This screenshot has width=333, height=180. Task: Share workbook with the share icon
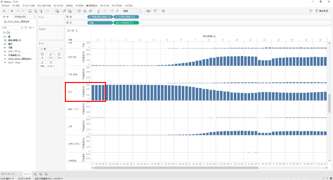pos(163,11)
